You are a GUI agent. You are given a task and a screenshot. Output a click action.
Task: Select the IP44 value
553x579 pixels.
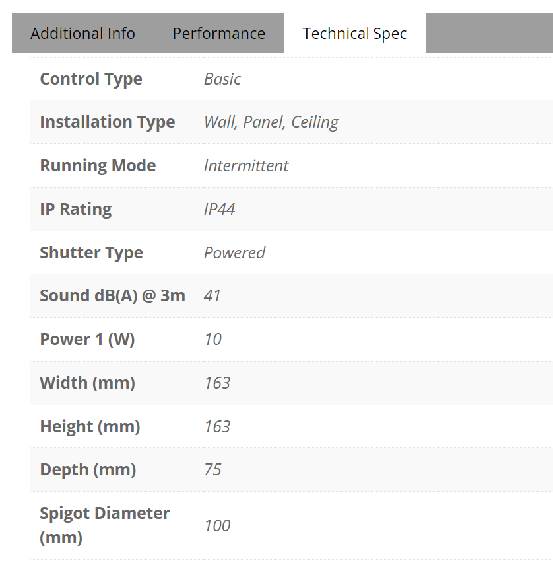pyautogui.click(x=219, y=210)
